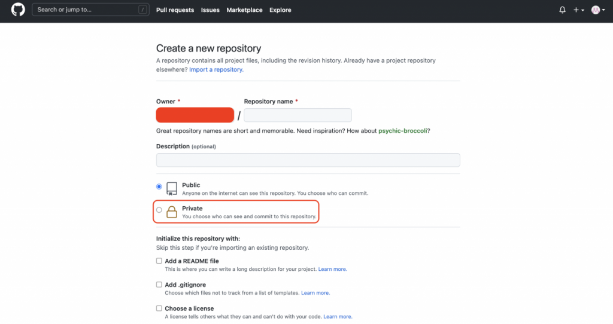Check the Choose a license checkbox
The image size is (613, 324).
159,308
